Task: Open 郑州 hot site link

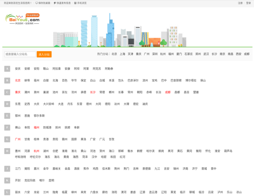Action: pyautogui.click(x=198, y=54)
